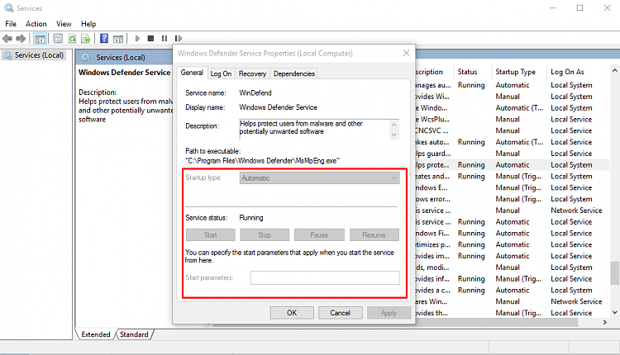The image size is (620, 355).
Task: Open the Action menu
Action: (x=36, y=24)
